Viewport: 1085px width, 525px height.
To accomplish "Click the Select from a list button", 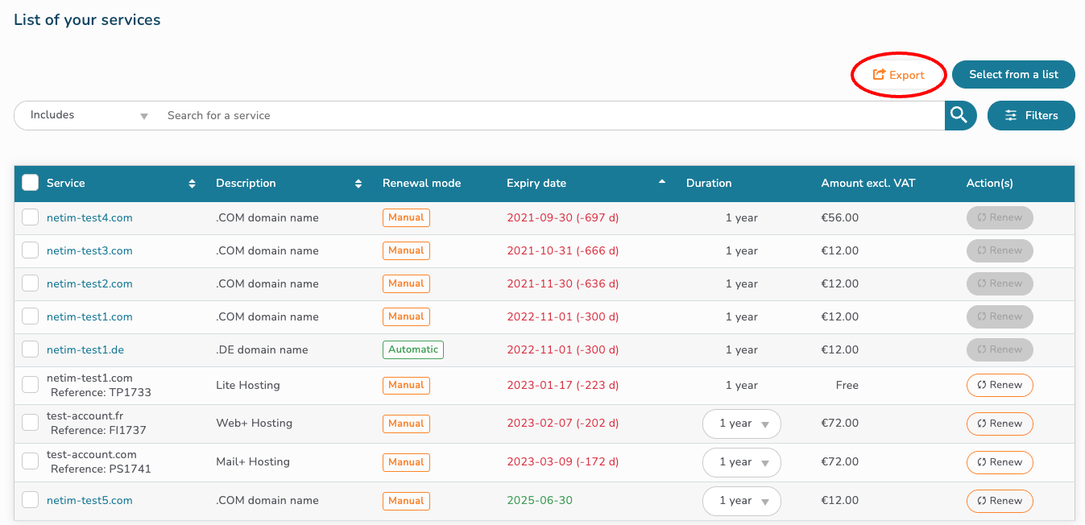I will tap(1013, 74).
